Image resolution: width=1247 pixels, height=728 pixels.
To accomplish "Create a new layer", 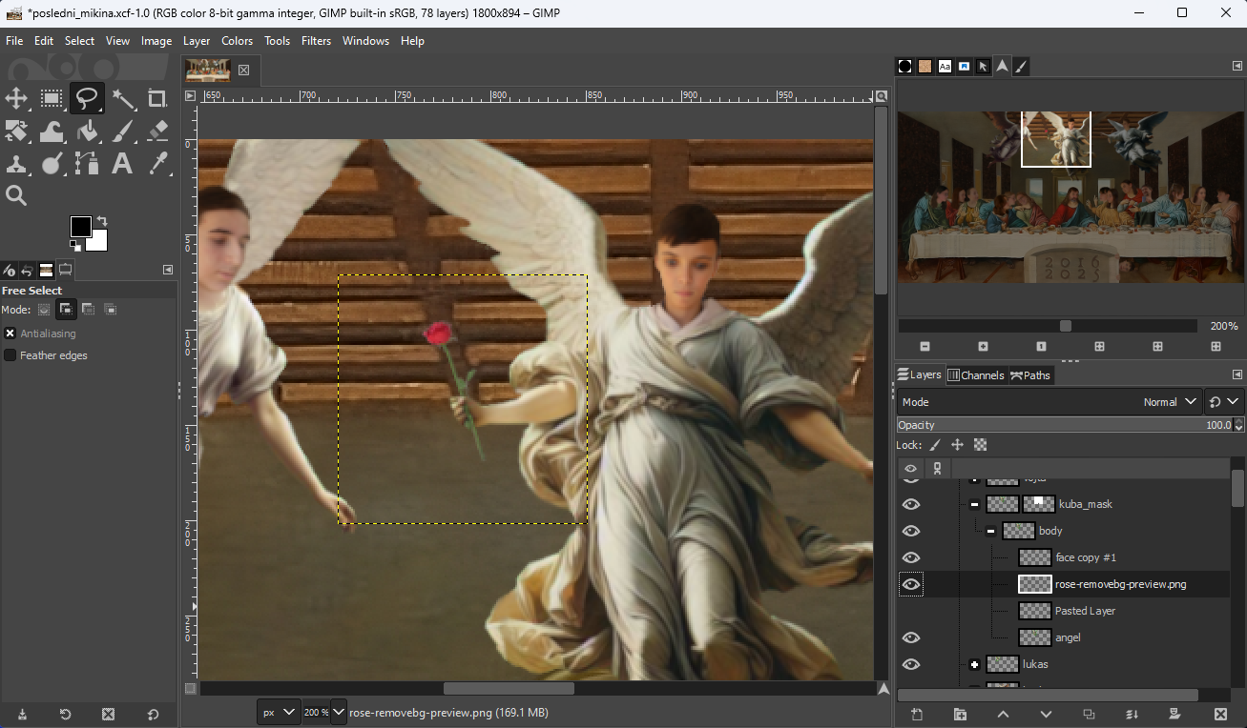I will [x=917, y=714].
